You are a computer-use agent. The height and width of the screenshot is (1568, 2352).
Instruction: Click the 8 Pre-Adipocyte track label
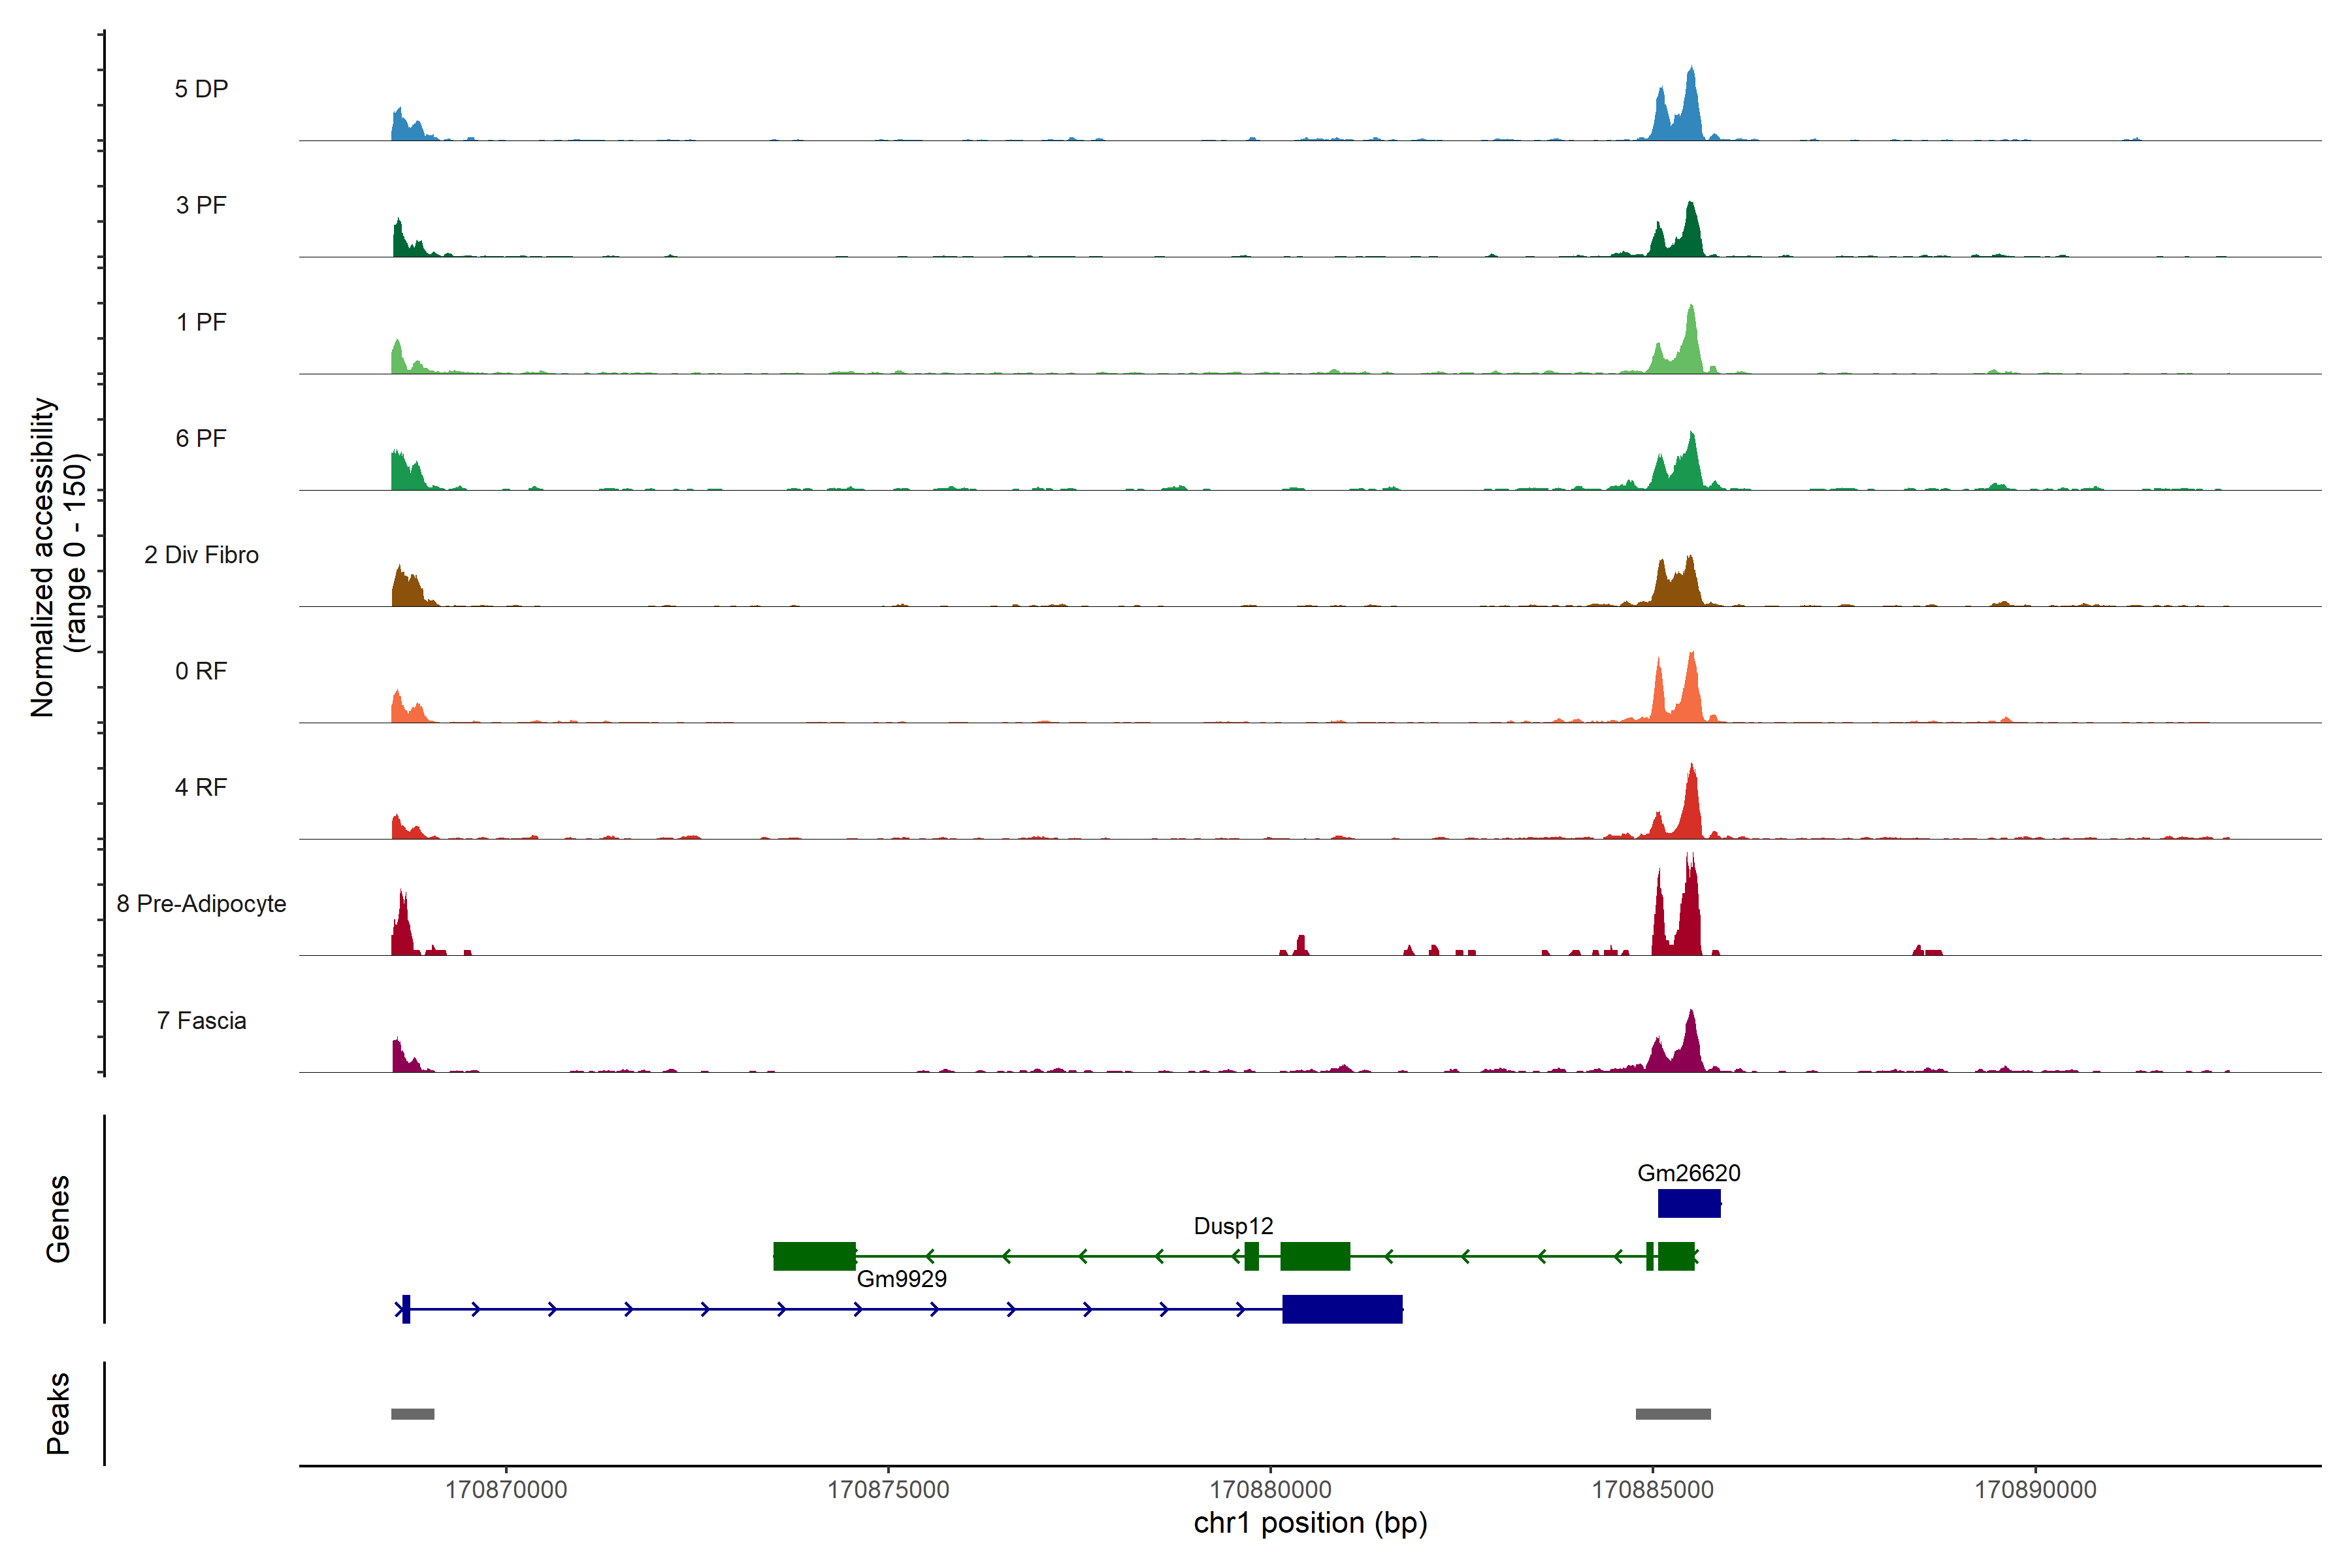pos(201,904)
